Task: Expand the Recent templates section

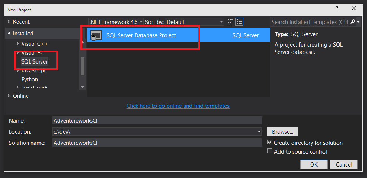Action: point(9,22)
